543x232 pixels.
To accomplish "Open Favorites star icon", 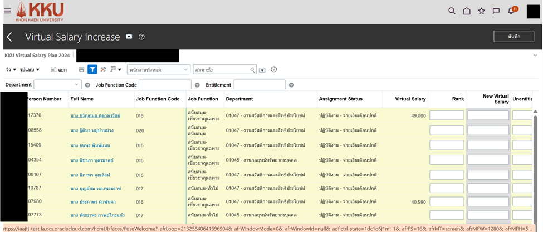I will tap(481, 11).
